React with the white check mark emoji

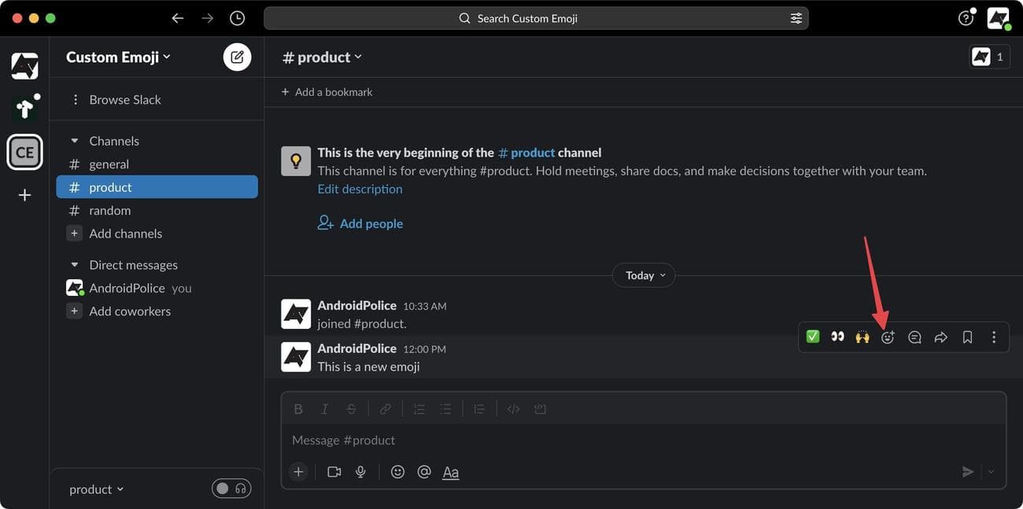coord(813,337)
